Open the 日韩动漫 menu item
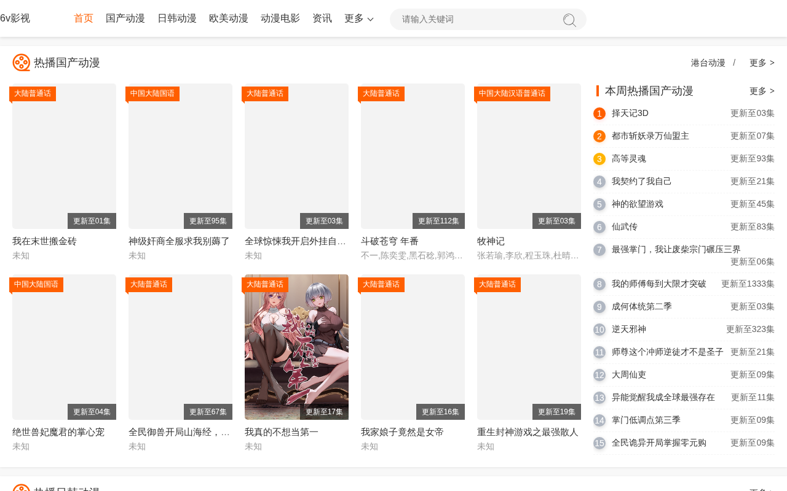Image resolution: width=787 pixels, height=491 pixels. click(177, 18)
